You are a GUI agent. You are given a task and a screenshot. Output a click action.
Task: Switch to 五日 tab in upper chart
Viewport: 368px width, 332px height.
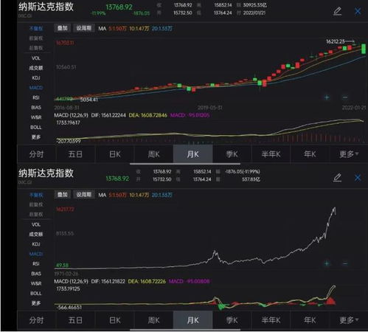click(x=75, y=154)
